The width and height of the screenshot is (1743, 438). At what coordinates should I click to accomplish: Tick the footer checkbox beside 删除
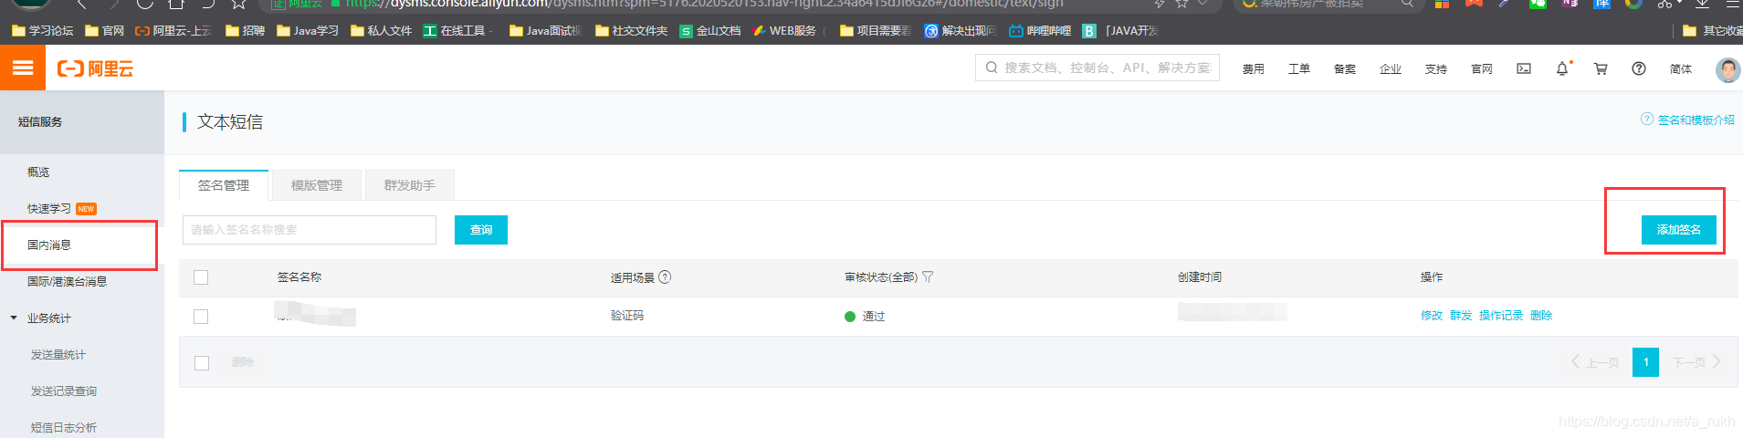pos(202,363)
